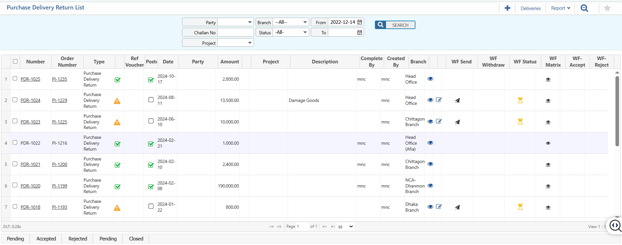
Task: Switch to the second Pending tab
Action: (108, 239)
